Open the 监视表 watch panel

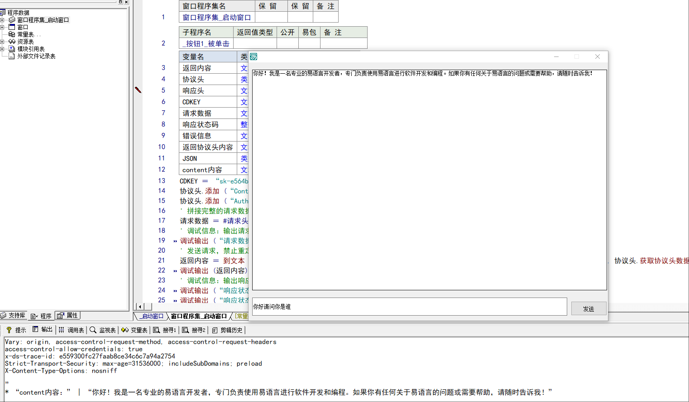(x=102, y=329)
